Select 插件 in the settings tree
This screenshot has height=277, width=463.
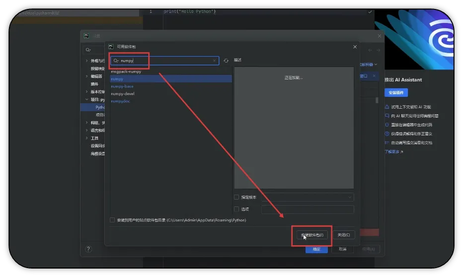click(94, 84)
